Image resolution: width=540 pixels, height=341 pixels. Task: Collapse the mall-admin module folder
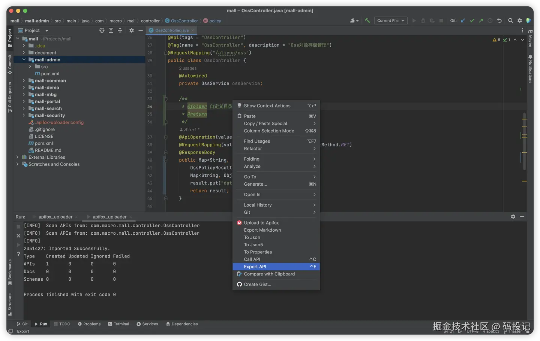click(24, 60)
